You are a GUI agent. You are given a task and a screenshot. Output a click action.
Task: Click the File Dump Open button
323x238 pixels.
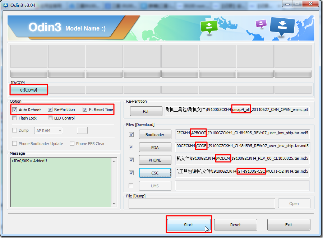tap(294, 204)
